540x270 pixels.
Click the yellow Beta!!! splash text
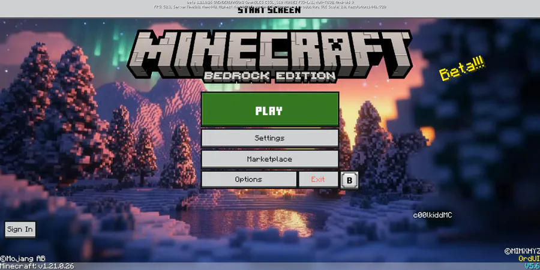pyautogui.click(x=462, y=69)
